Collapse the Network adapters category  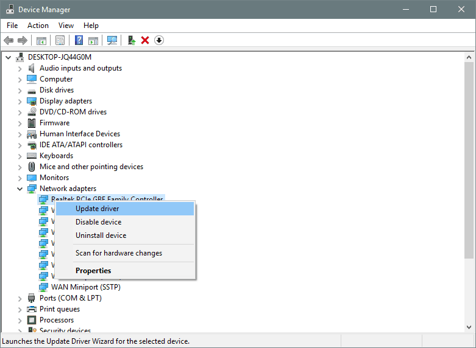pyautogui.click(x=20, y=189)
